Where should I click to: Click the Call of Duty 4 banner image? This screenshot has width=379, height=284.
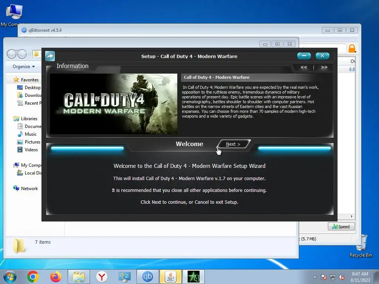tap(114, 104)
